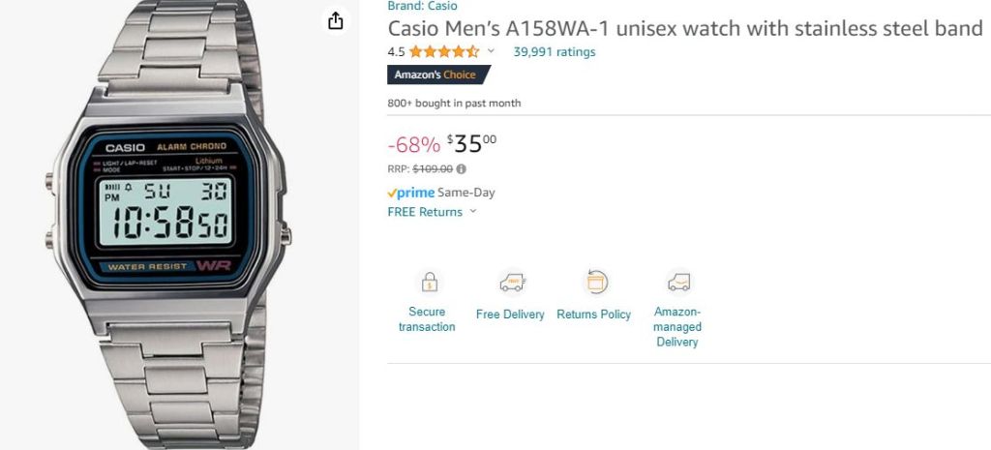Click the share icon above watch image
Viewport: 991px width, 450px height.
coord(336,21)
